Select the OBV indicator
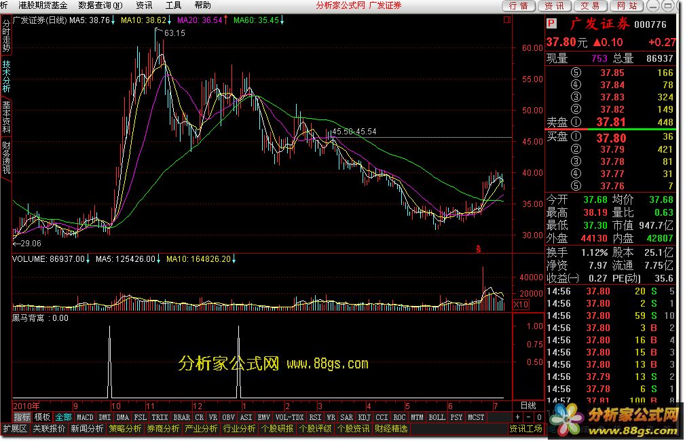Viewport: 685px width, 441px height. click(x=229, y=417)
